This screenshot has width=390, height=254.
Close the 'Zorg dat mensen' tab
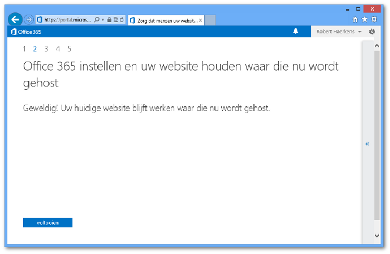(x=200, y=21)
